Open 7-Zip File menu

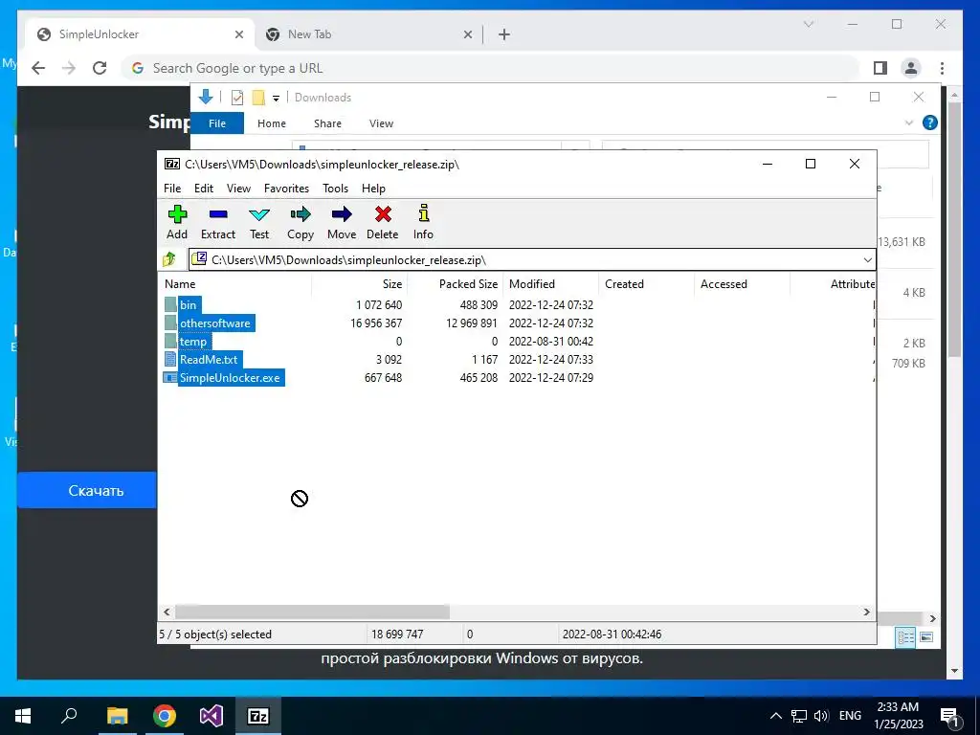click(172, 189)
